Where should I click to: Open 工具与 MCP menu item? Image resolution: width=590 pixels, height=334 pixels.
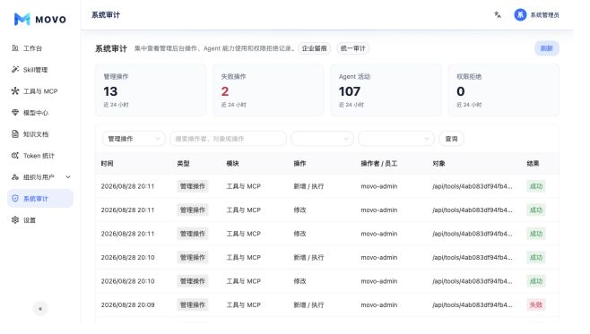[x=40, y=91]
